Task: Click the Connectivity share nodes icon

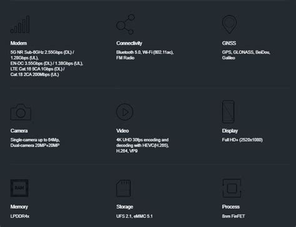Action: coord(126,24)
